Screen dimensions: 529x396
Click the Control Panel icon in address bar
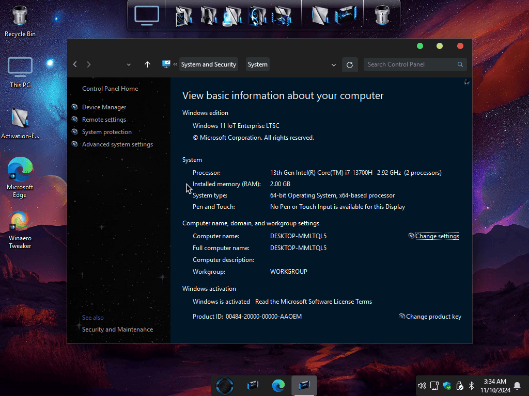(x=166, y=64)
